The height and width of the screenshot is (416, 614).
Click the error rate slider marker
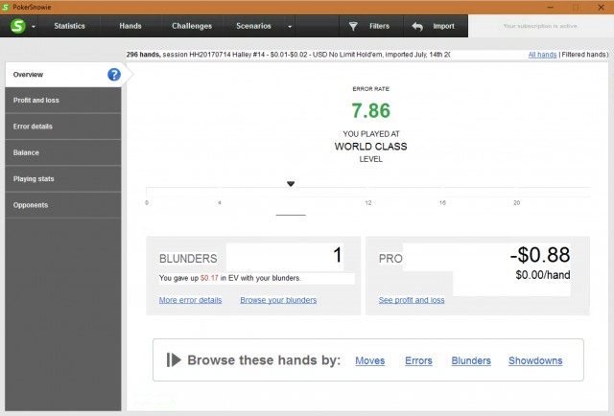291,183
